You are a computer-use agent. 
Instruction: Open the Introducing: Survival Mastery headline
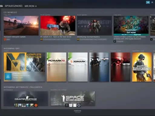[x=88, y=37]
